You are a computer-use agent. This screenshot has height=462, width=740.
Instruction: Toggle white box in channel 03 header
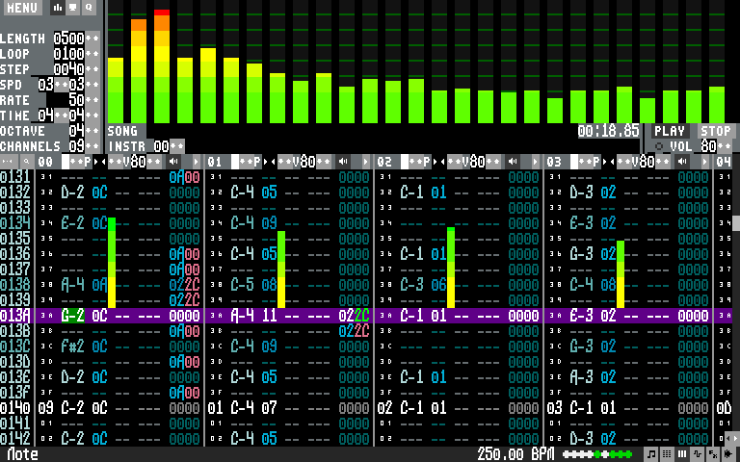pyautogui.click(x=575, y=162)
